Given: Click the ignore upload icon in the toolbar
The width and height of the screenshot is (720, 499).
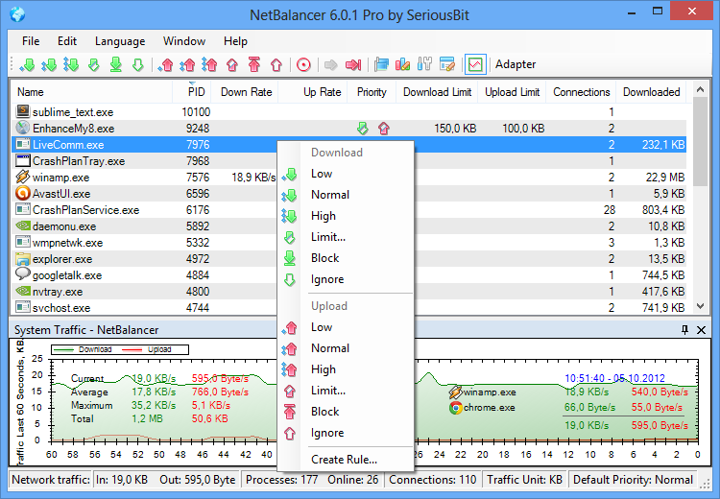Looking at the screenshot, I should (276, 65).
